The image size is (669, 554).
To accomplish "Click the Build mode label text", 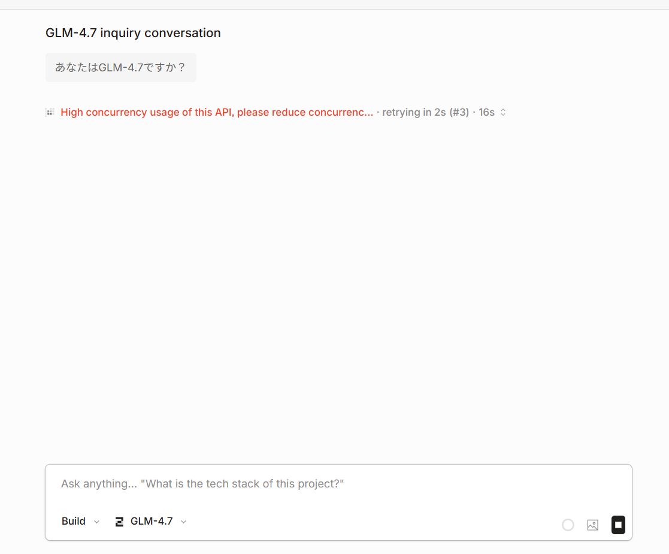I will click(x=74, y=521).
